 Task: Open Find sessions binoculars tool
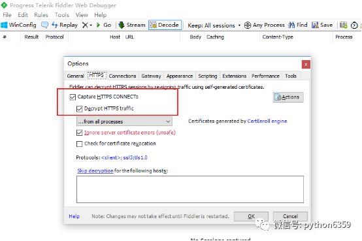pos(298,25)
